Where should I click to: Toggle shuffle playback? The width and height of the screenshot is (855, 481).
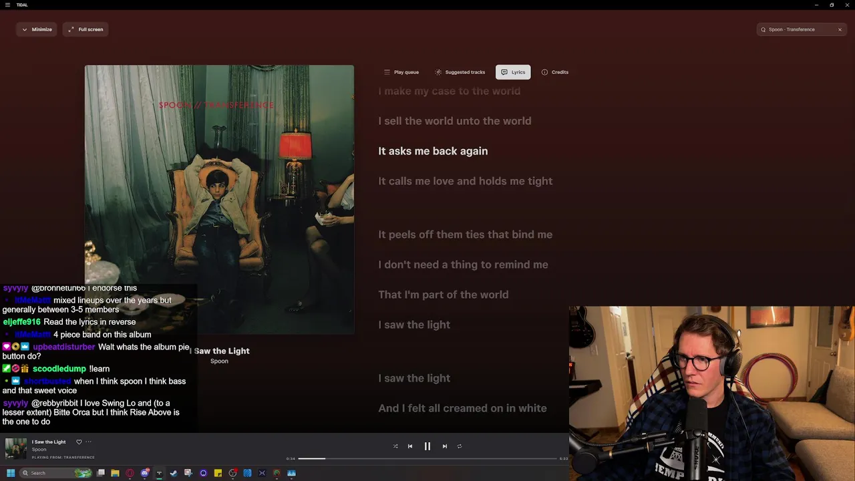pyautogui.click(x=395, y=446)
